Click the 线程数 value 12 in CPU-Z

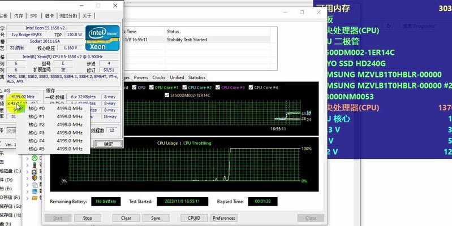pyautogui.click(x=112, y=131)
